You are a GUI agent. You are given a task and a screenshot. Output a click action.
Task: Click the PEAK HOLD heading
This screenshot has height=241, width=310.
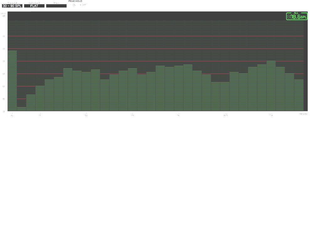pos(75,1)
